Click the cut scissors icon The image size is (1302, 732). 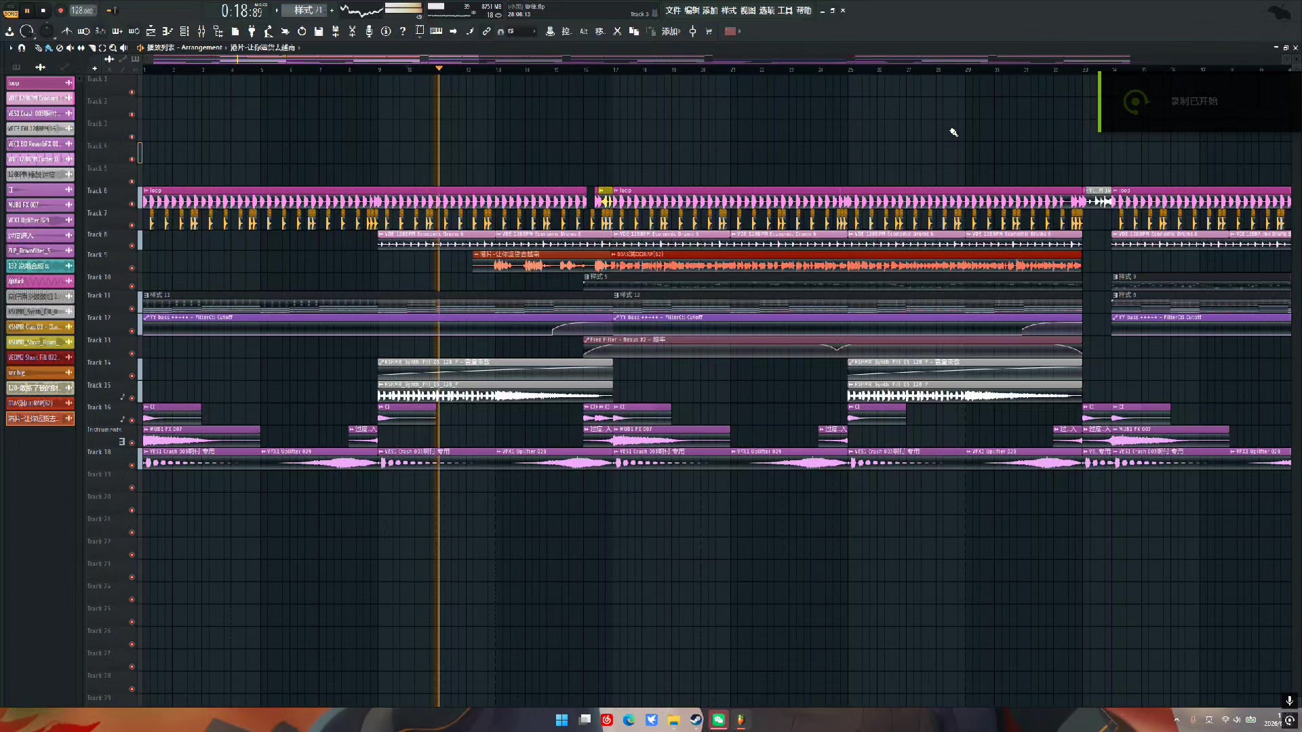coord(352,31)
